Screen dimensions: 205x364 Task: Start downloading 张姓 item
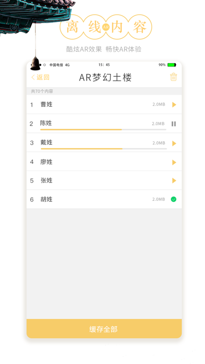[x=174, y=180]
